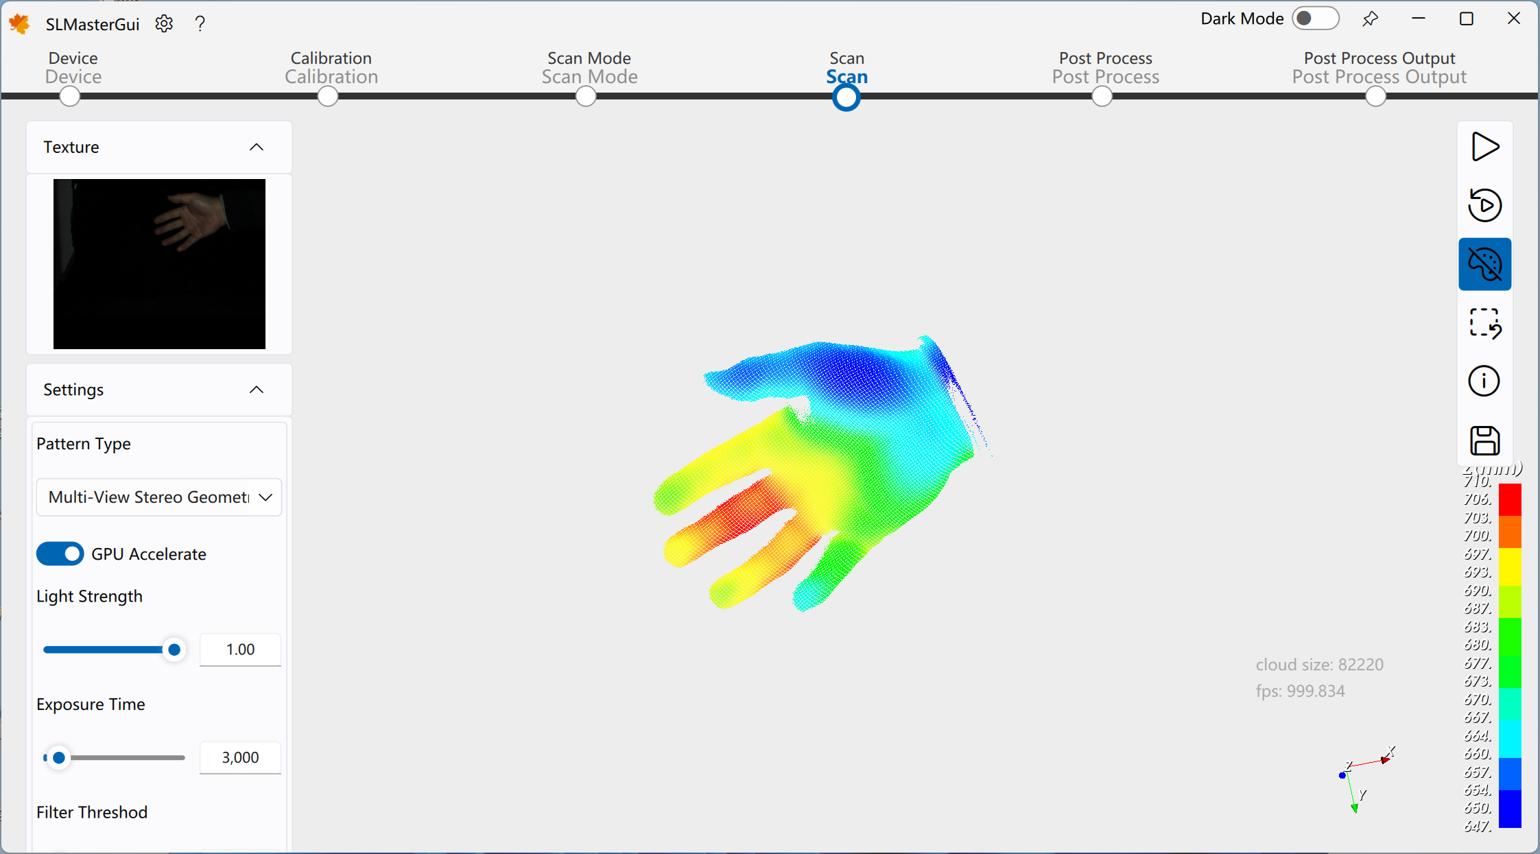The image size is (1540, 854).
Task: Open the info circle icon
Action: [1484, 381]
